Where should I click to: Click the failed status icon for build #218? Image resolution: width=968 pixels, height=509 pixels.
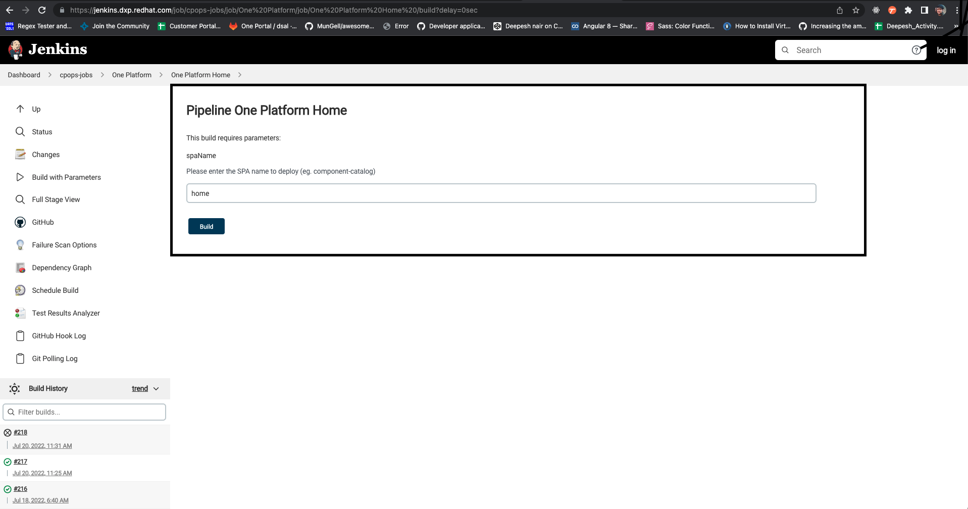click(x=8, y=433)
